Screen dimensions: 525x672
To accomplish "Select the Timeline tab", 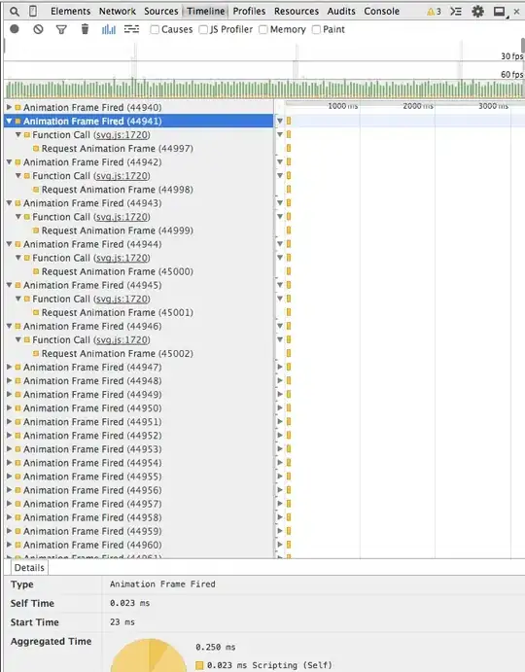I will coord(206,11).
